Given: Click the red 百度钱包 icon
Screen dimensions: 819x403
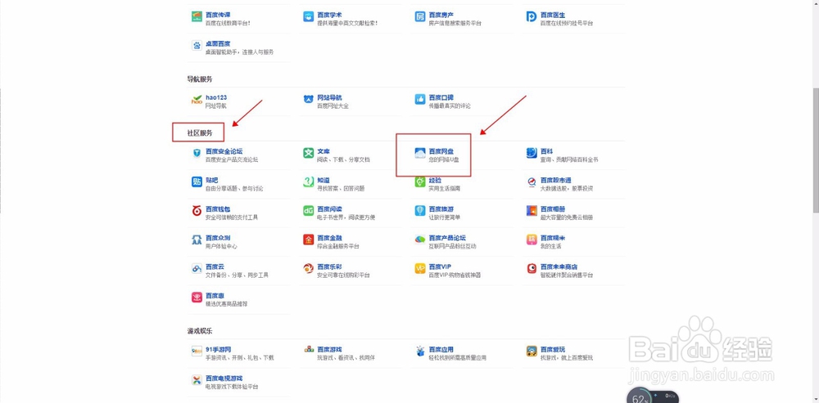Looking at the screenshot, I should coord(197,211).
